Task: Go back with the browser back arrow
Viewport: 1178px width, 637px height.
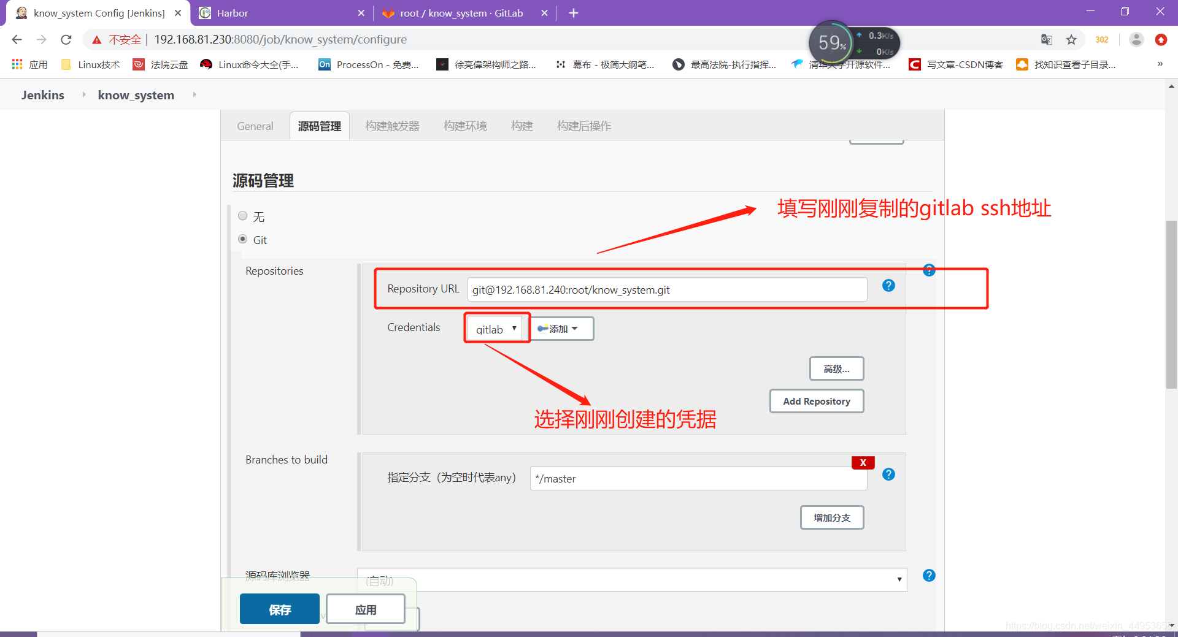Action: click(17, 40)
